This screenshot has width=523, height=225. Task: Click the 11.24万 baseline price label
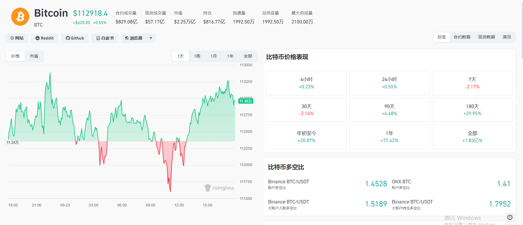click(x=13, y=142)
